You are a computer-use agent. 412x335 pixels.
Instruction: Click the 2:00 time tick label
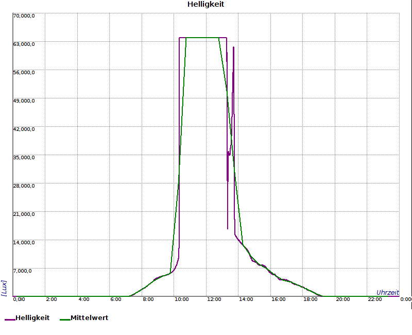(x=51, y=299)
